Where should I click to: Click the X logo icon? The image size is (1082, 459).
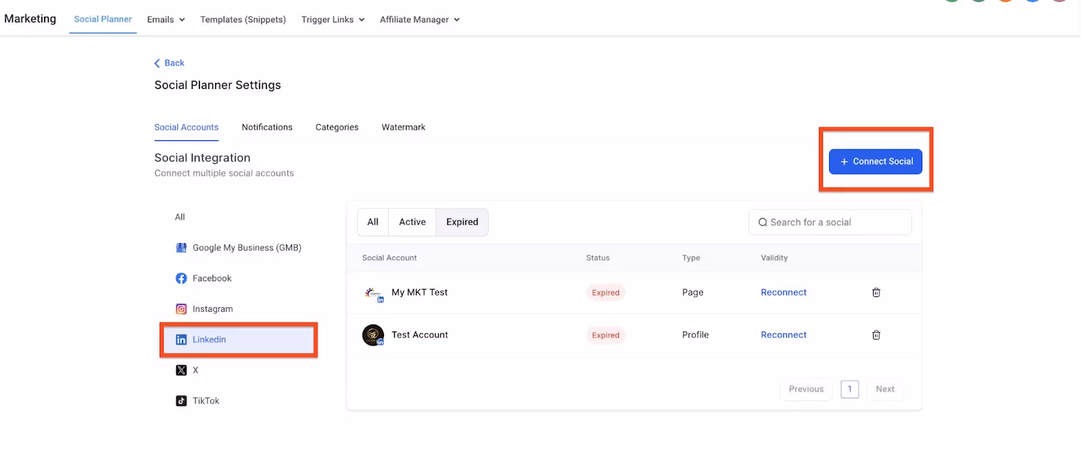pos(181,370)
